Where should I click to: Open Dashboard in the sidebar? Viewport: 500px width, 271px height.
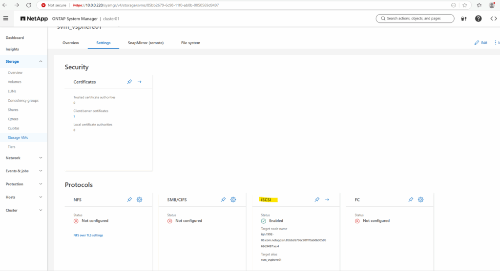(x=15, y=37)
